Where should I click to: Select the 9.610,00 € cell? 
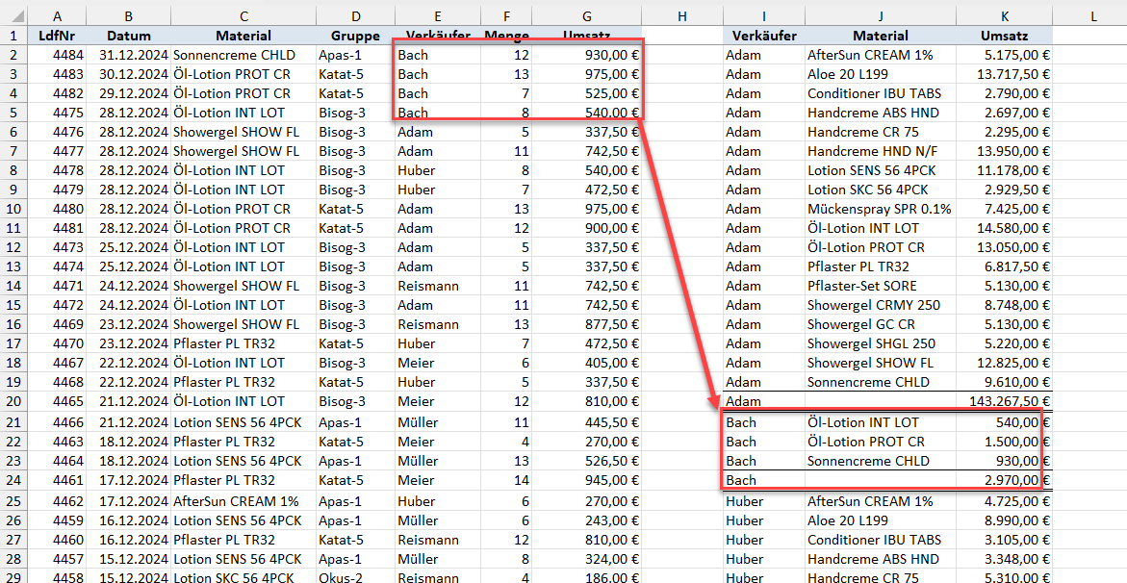tap(1004, 382)
